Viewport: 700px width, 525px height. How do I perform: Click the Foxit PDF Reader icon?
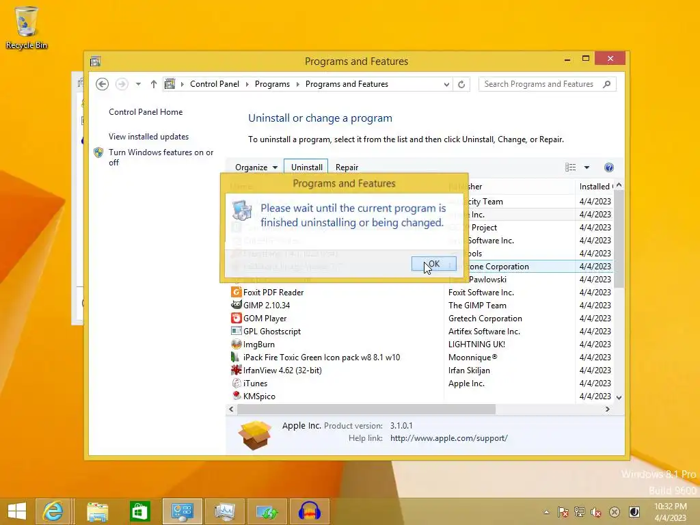pos(236,292)
